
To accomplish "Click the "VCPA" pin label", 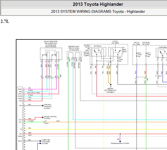I will point(20,96).
